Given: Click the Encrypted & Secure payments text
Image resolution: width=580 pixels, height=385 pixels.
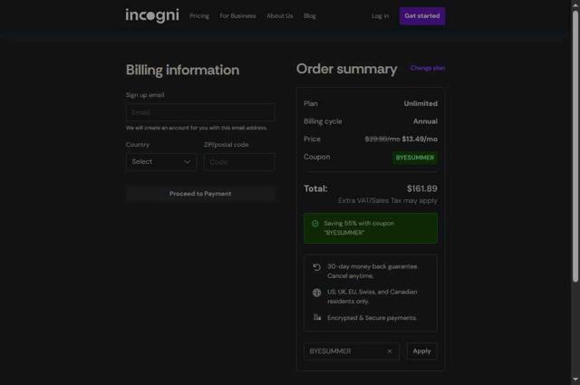Looking at the screenshot, I should tap(372, 318).
